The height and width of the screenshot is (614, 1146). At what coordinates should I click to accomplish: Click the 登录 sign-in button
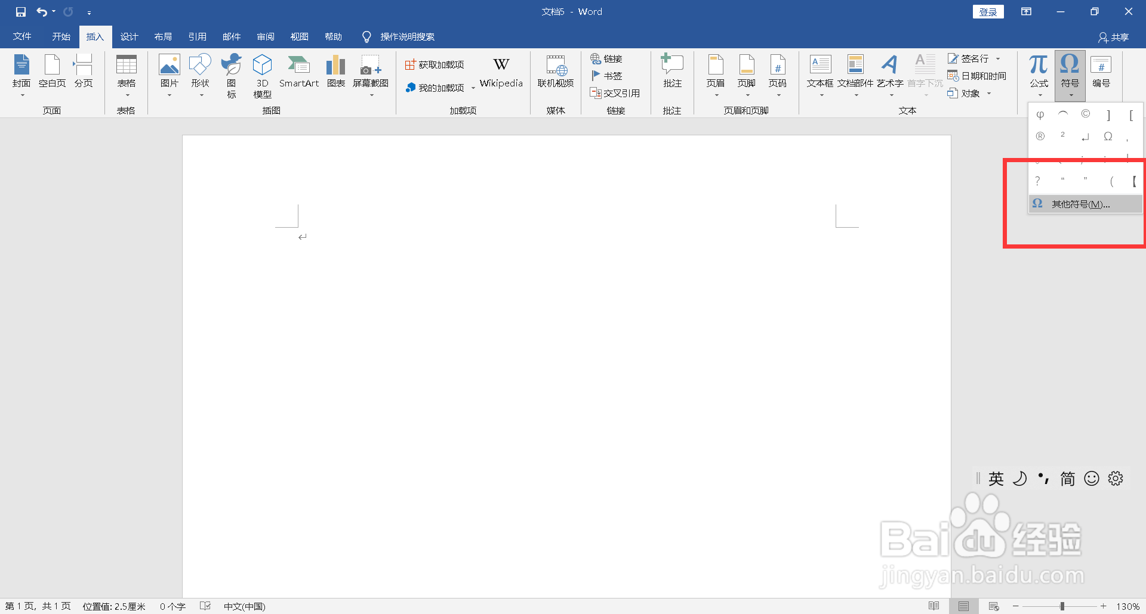(988, 12)
